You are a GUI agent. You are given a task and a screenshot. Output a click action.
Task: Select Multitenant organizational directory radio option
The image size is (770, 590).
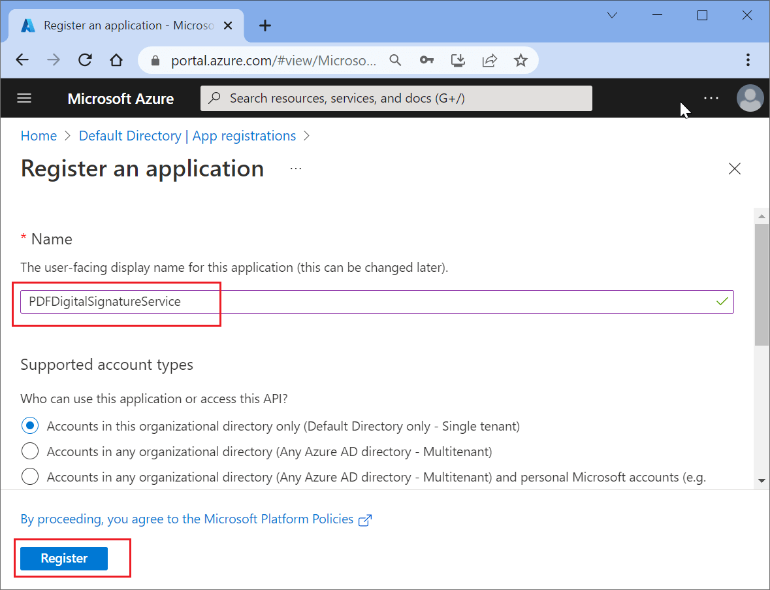[x=30, y=451]
